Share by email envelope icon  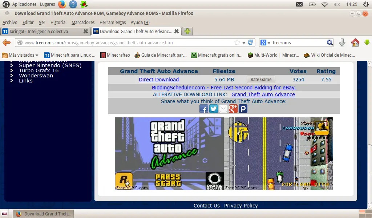pos(223,109)
